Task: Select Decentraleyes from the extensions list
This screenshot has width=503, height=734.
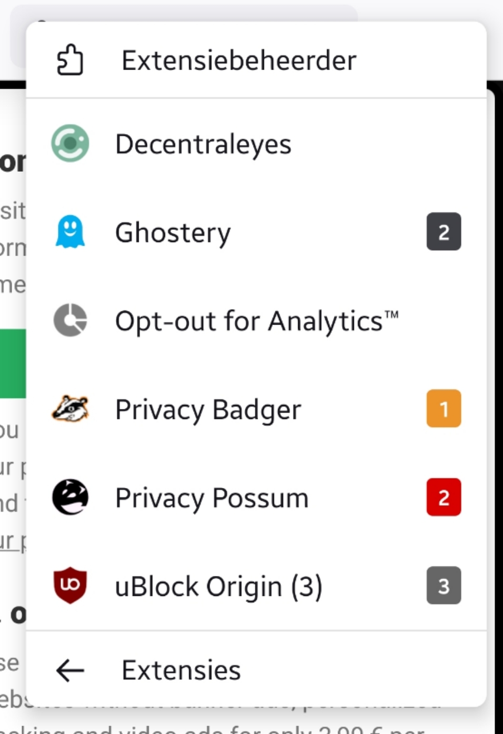Action: (x=256, y=143)
